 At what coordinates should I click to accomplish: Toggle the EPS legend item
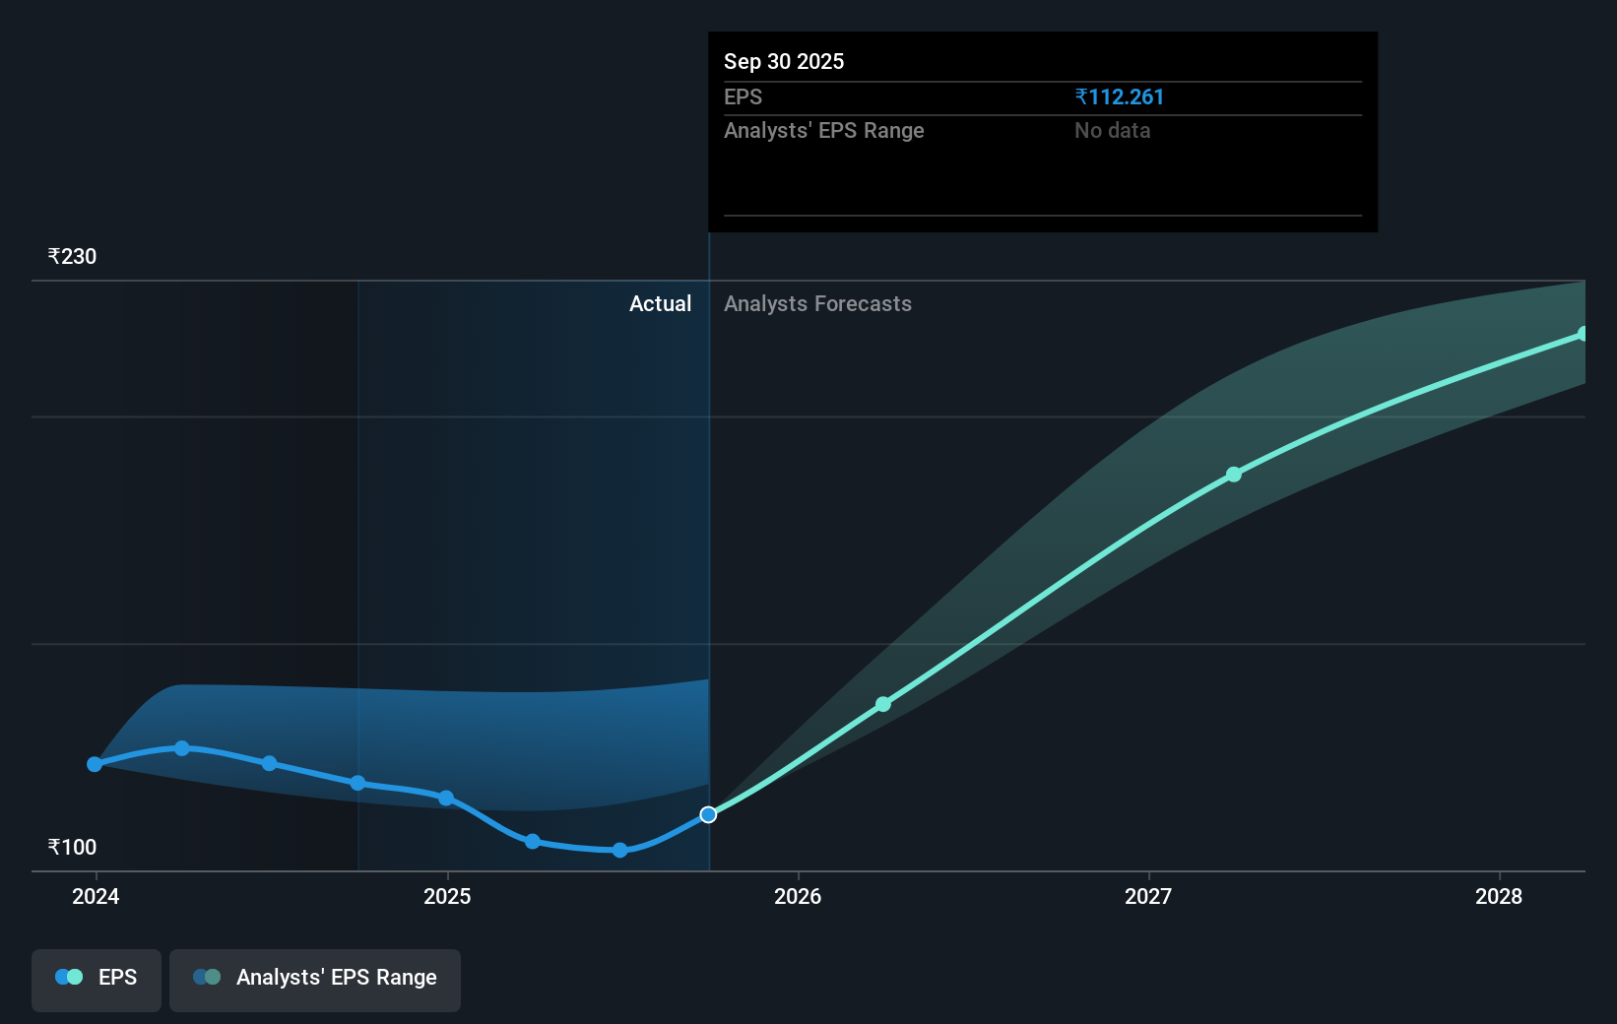(96, 980)
